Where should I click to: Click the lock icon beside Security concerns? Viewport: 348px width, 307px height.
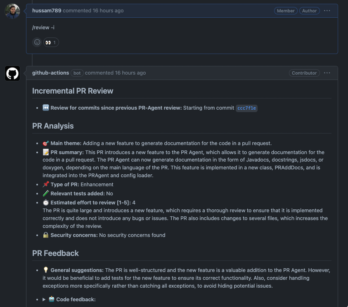(x=46, y=235)
